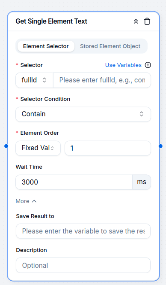Viewport: 166px width, 285px height.
Task: Click the Save Result to field
Action: pyautogui.click(x=83, y=231)
